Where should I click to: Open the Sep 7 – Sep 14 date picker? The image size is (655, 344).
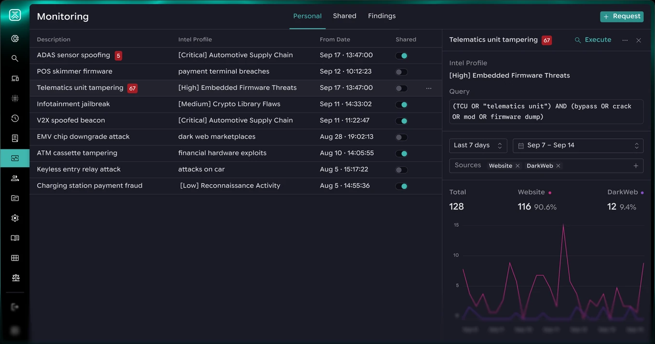(x=578, y=146)
